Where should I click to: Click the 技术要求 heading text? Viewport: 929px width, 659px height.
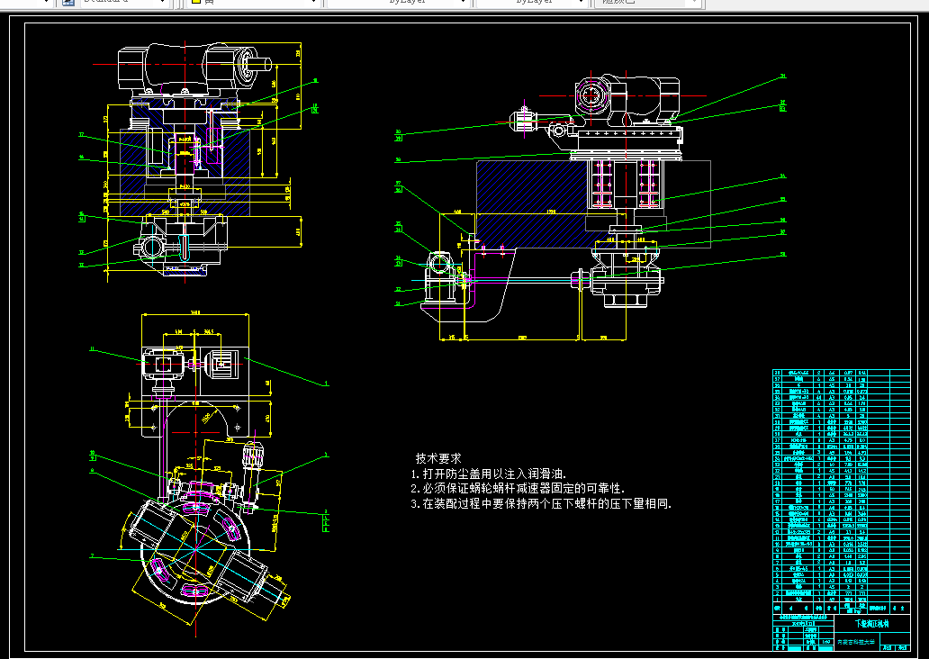tap(437, 458)
